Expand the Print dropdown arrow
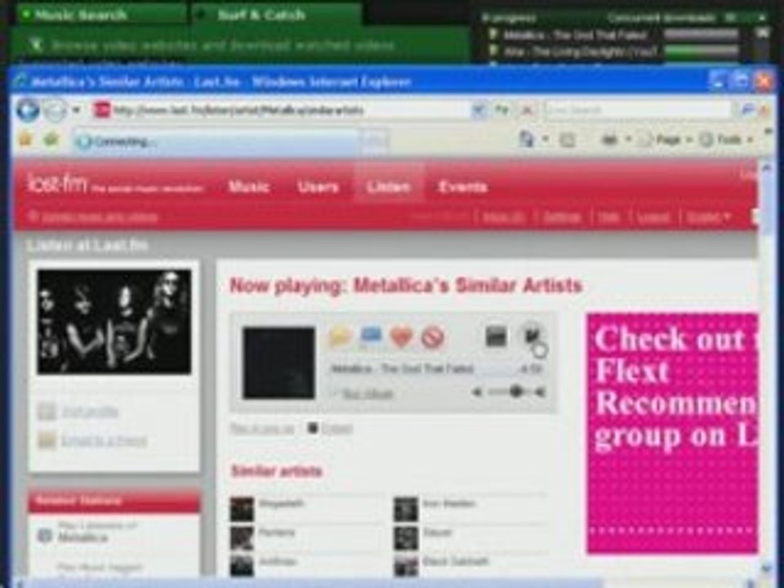The image size is (784, 588). (x=629, y=140)
